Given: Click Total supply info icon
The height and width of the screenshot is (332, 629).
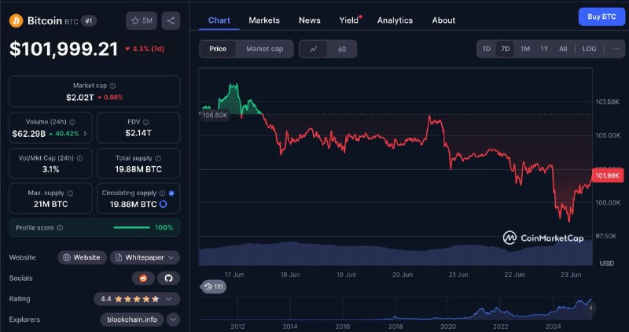Looking at the screenshot, I should 158,159.
